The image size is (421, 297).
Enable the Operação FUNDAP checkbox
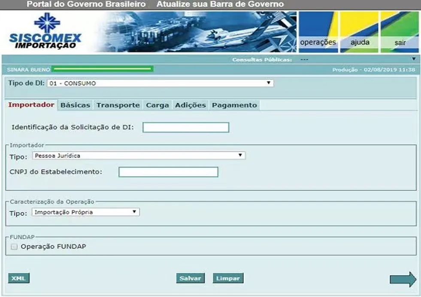15,247
